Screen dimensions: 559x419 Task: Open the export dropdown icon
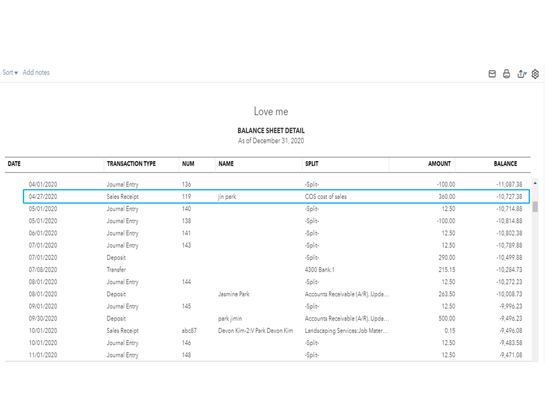pyautogui.click(x=522, y=74)
